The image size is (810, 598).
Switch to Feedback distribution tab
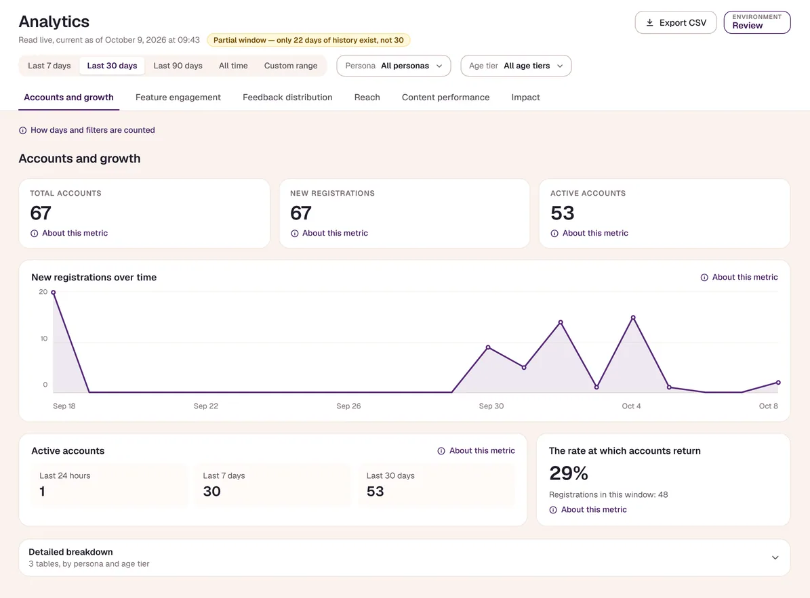click(x=287, y=98)
